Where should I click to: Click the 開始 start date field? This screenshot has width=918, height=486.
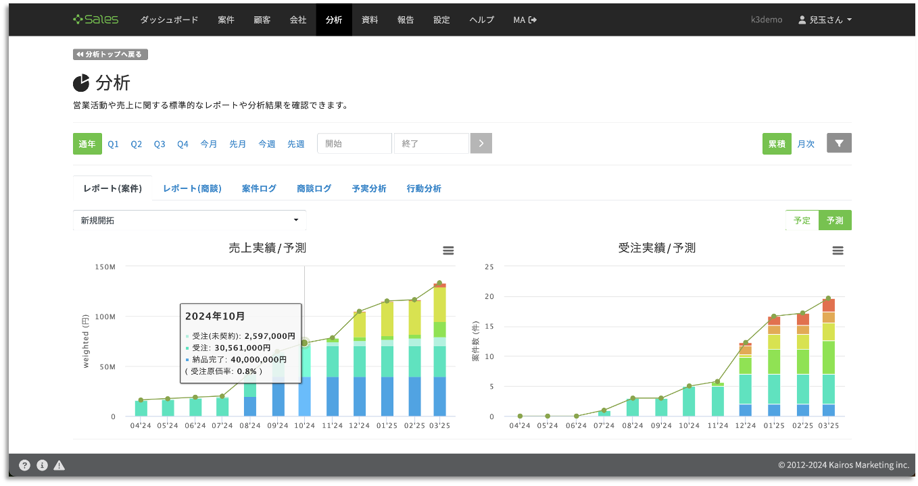354,143
